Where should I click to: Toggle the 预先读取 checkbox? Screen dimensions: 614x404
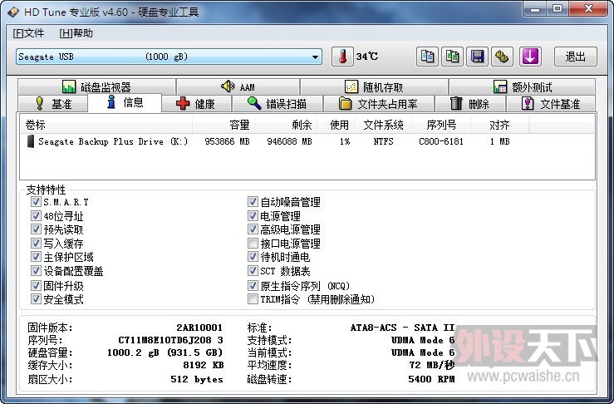36,229
